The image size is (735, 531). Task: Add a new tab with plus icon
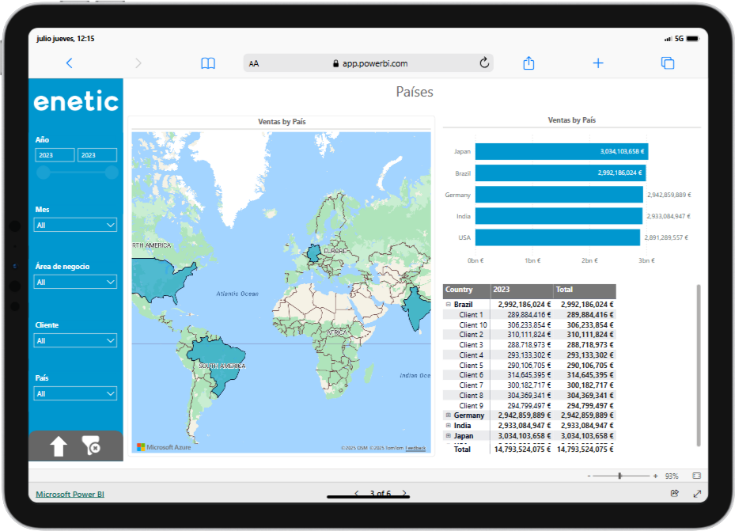pyautogui.click(x=598, y=63)
